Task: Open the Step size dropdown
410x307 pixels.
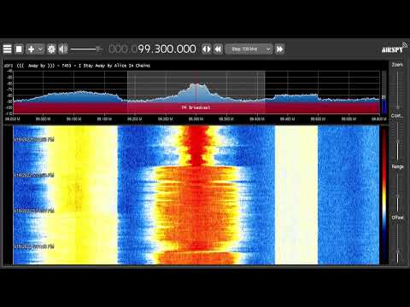Action: point(249,49)
